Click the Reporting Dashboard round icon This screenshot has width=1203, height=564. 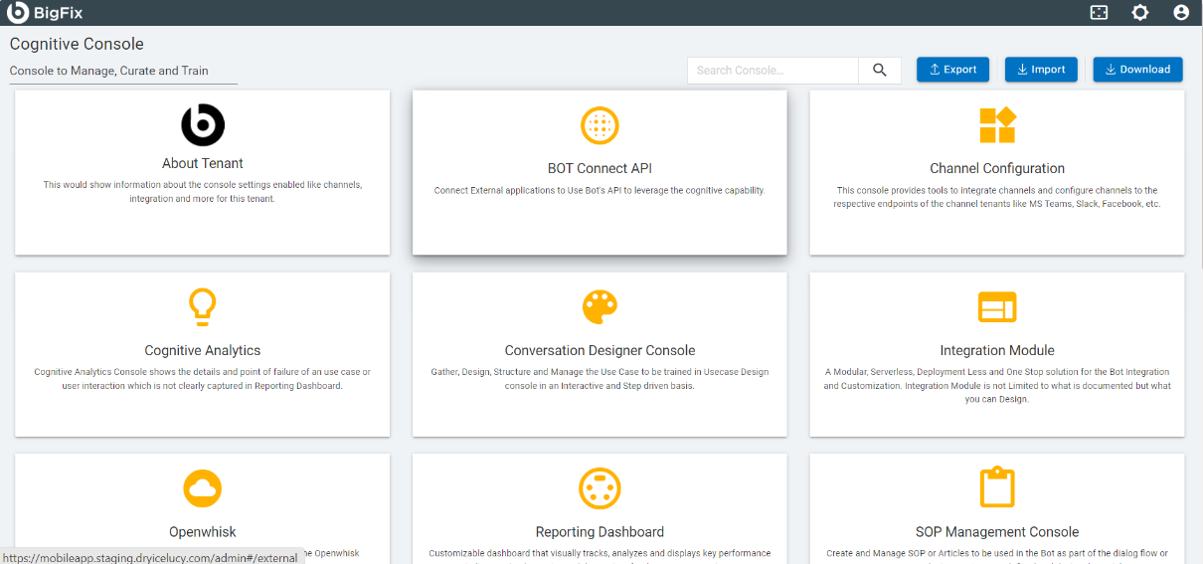(x=600, y=488)
